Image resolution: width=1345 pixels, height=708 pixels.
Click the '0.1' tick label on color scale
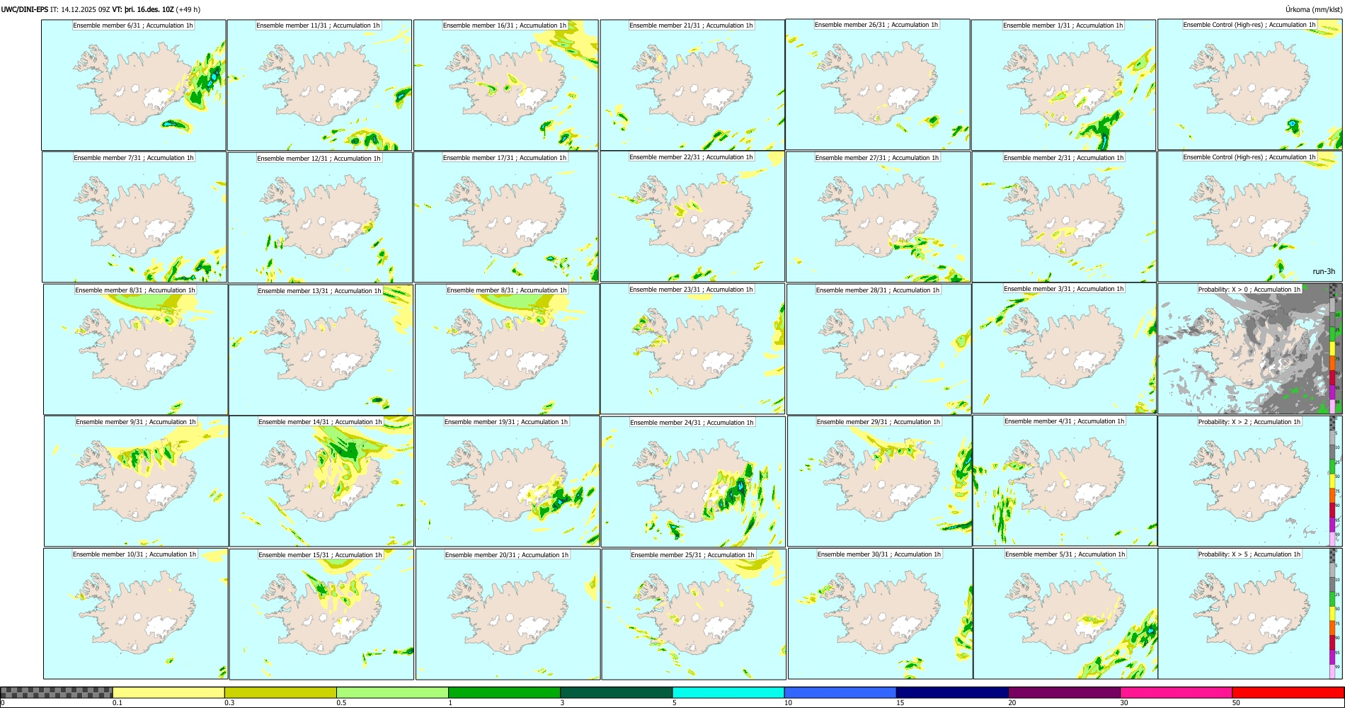coord(117,703)
